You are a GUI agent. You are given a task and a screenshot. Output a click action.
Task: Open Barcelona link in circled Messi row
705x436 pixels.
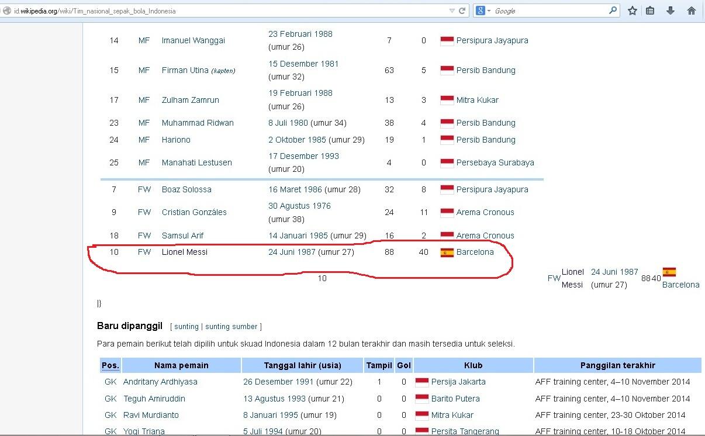[475, 252]
